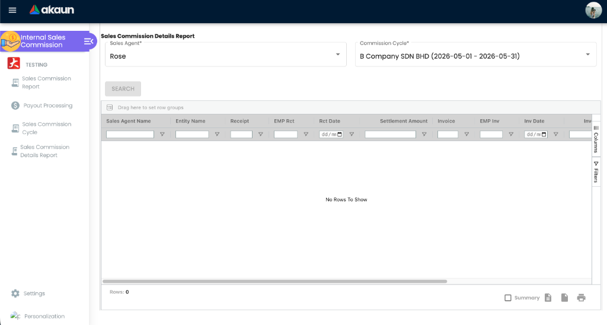Open filter for EMP Rct column
The image size is (607, 325).
306,135
